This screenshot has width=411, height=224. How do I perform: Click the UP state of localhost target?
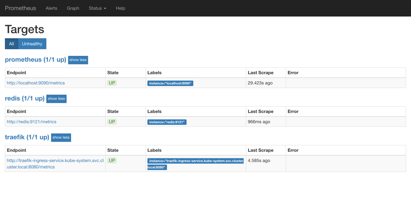pos(112,83)
